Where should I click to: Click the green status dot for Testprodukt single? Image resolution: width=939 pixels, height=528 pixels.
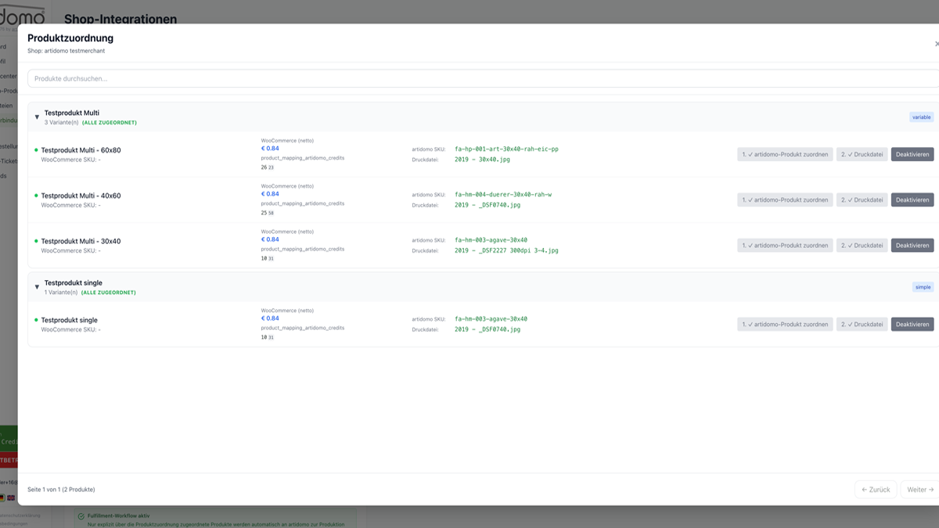(x=36, y=320)
